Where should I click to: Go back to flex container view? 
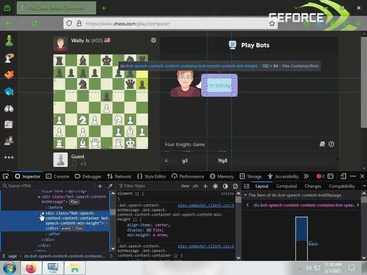click(248, 205)
